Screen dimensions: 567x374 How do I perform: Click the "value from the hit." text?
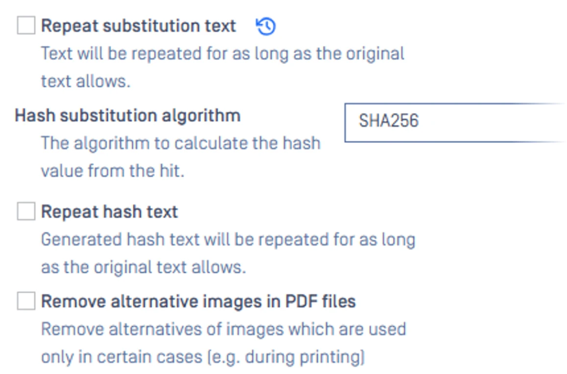point(113,172)
